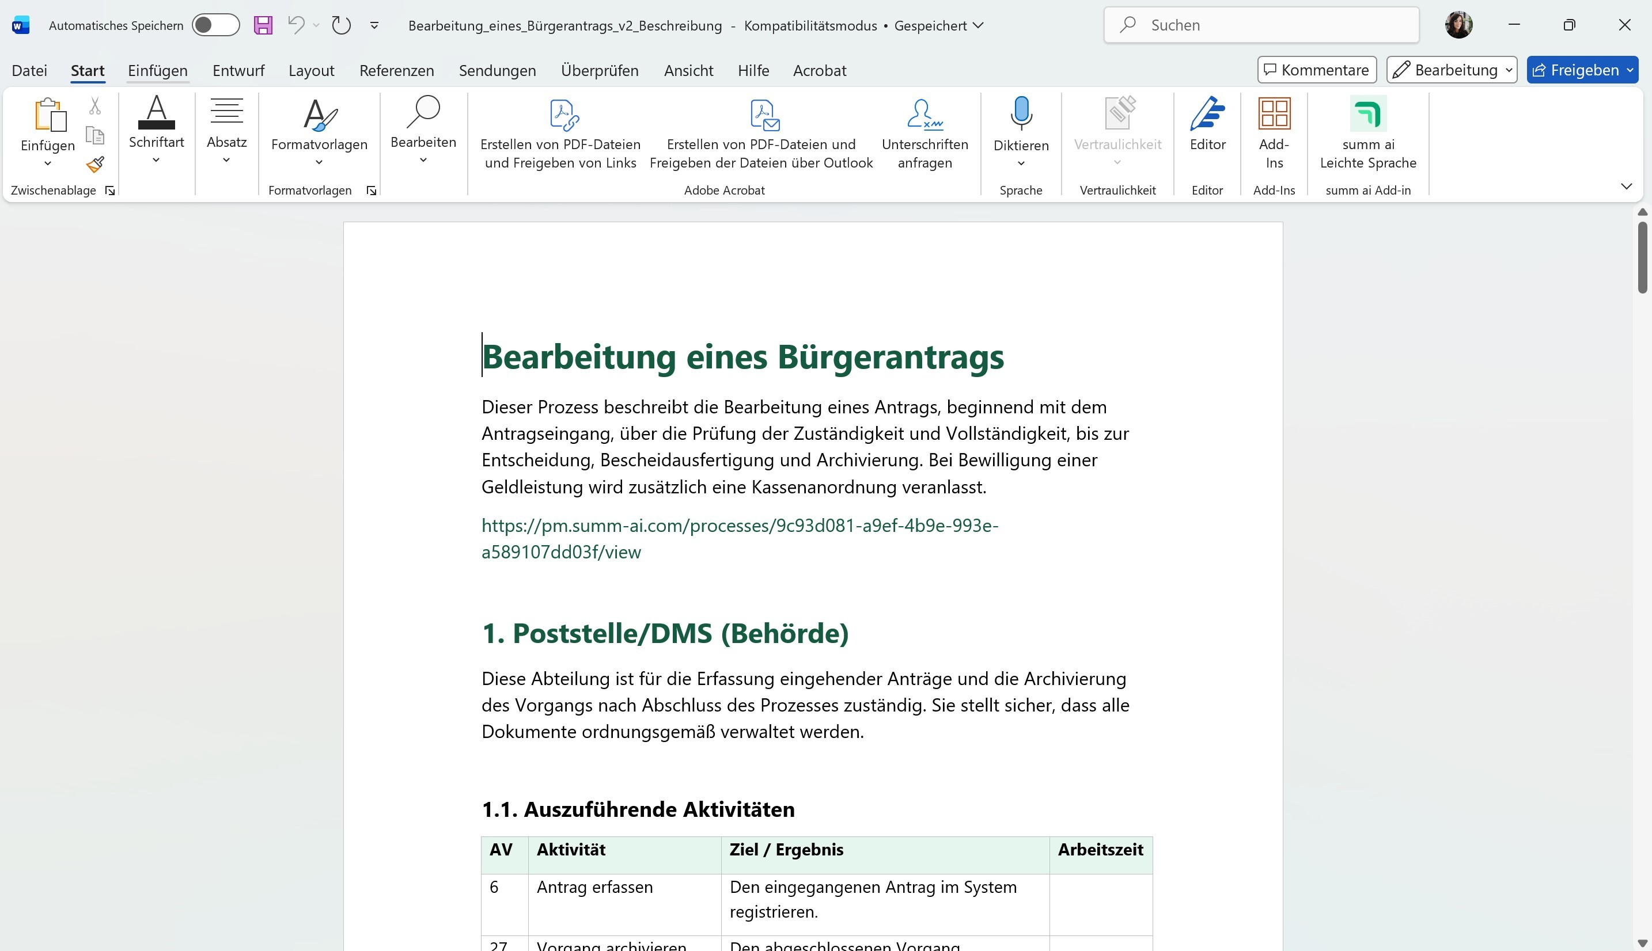Click the Antrag erfassen table cell
The height and width of the screenshot is (951, 1652).
click(625, 904)
